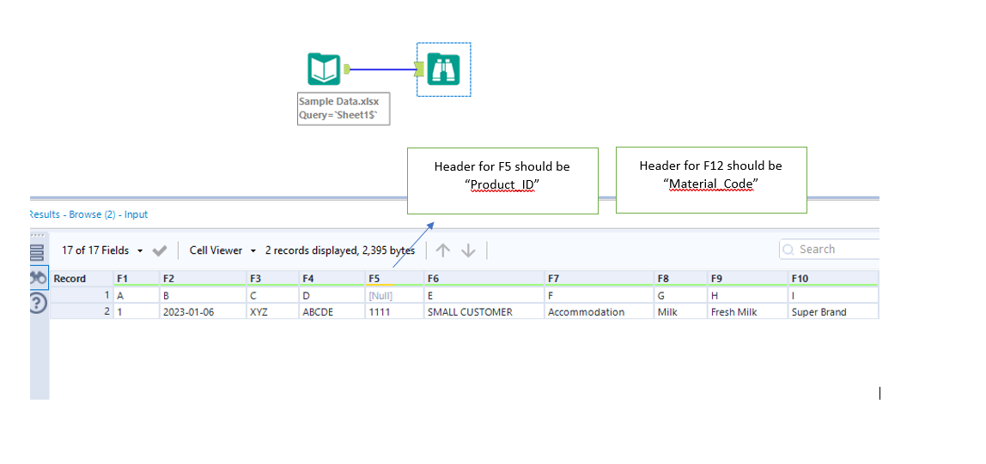Image resolution: width=986 pixels, height=464 pixels.
Task: Go to the next record with the down arrow
Action: (468, 250)
